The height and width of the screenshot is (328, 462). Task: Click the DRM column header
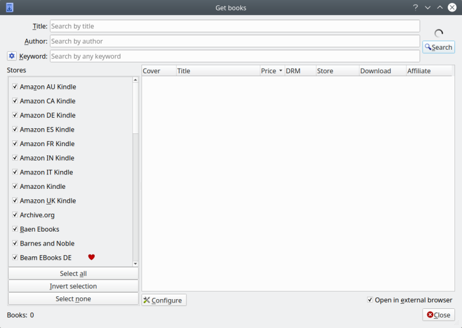tap(300, 71)
